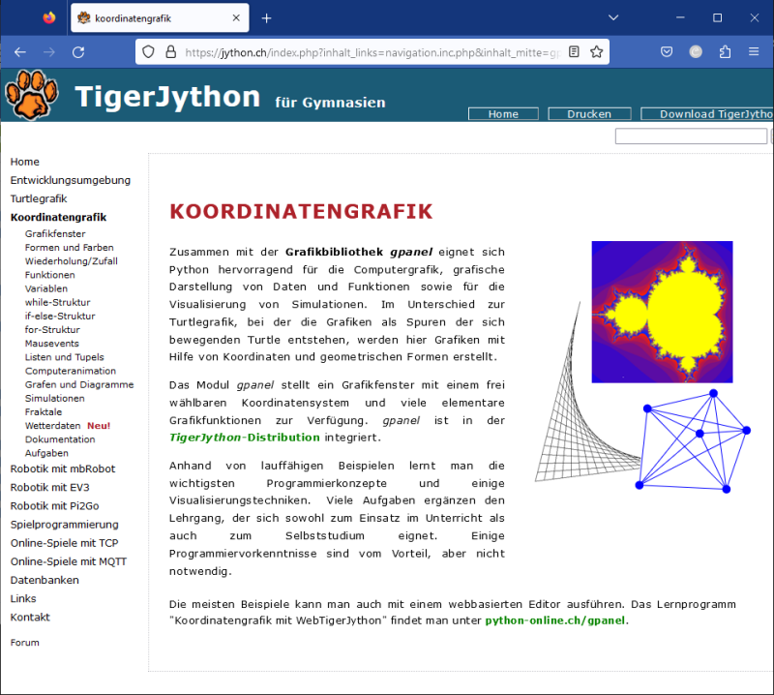Open Online-Spiele mit TCP section

tap(65, 543)
